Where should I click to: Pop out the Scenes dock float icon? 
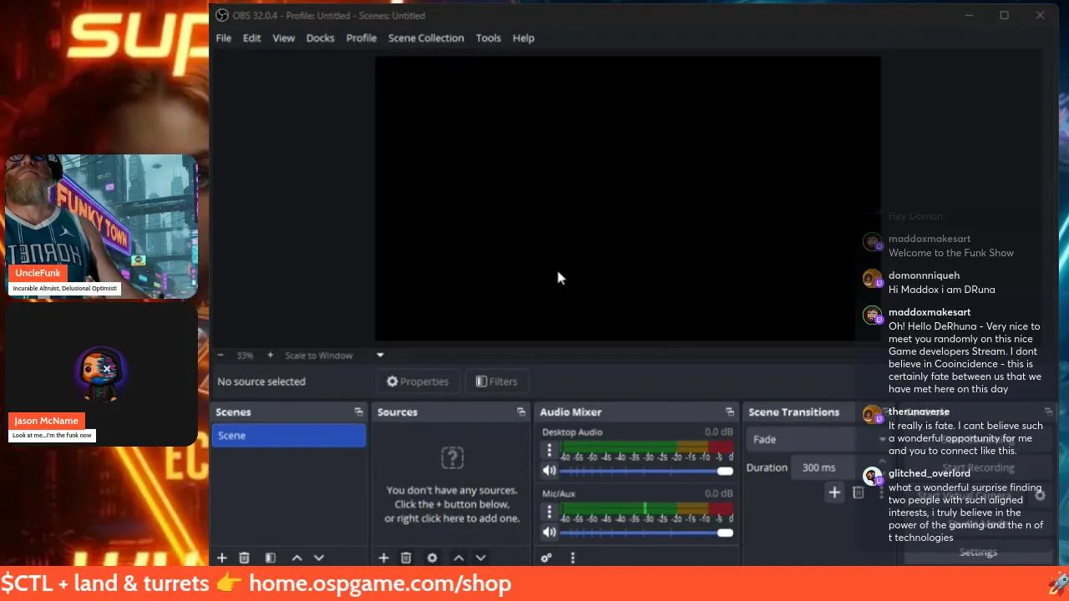tap(358, 412)
